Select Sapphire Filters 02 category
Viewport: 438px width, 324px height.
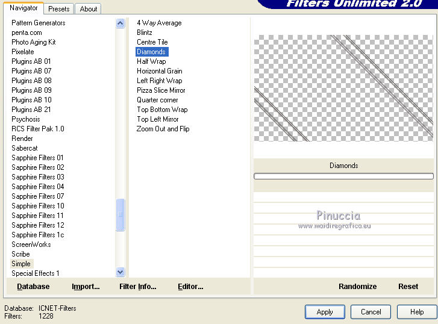[38, 167]
